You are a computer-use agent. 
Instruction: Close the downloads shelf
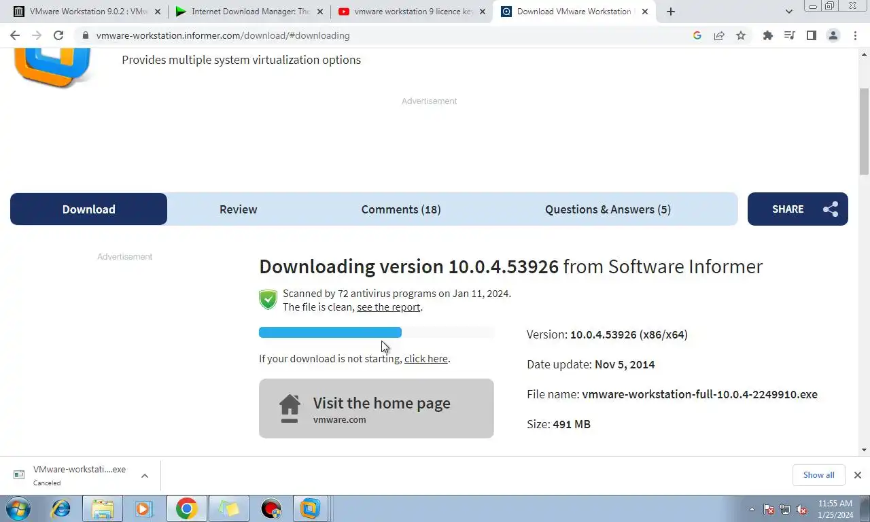coord(858,475)
